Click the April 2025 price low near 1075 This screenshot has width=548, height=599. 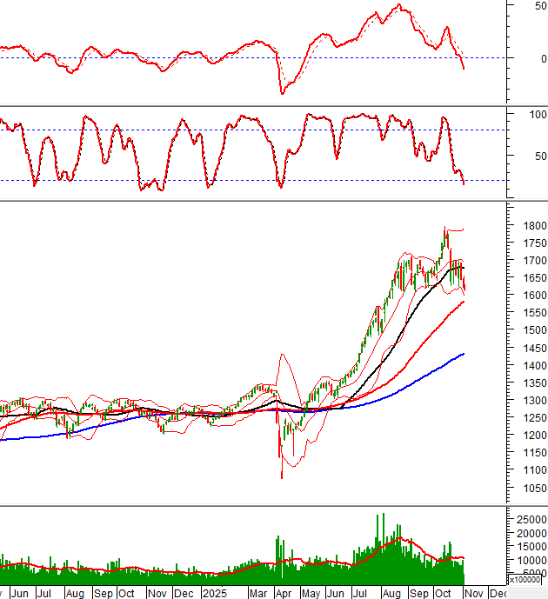coord(281,474)
